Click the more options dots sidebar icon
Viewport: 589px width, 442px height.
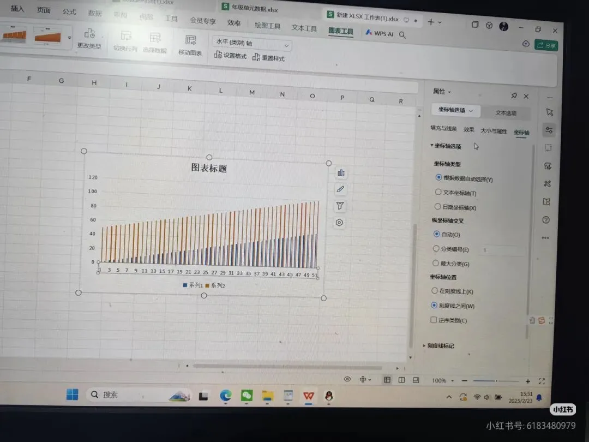coord(545,237)
